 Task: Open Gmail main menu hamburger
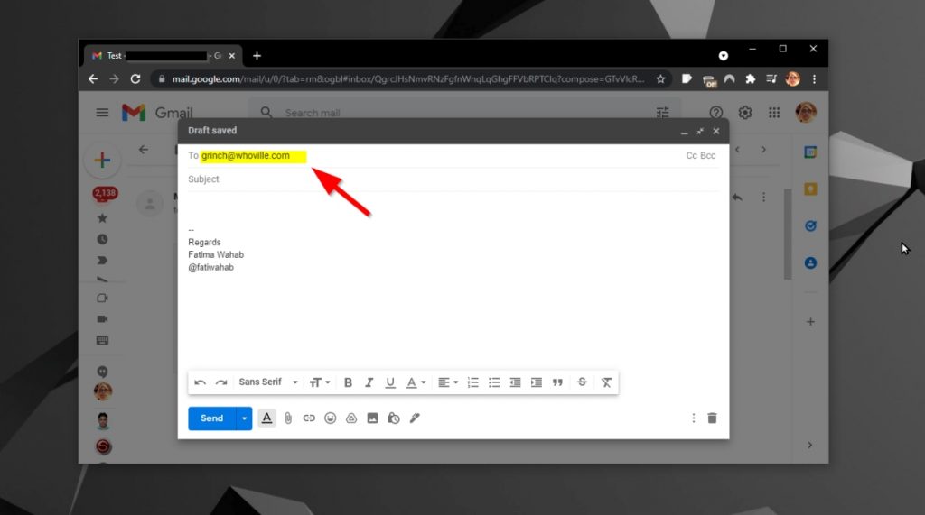click(102, 113)
